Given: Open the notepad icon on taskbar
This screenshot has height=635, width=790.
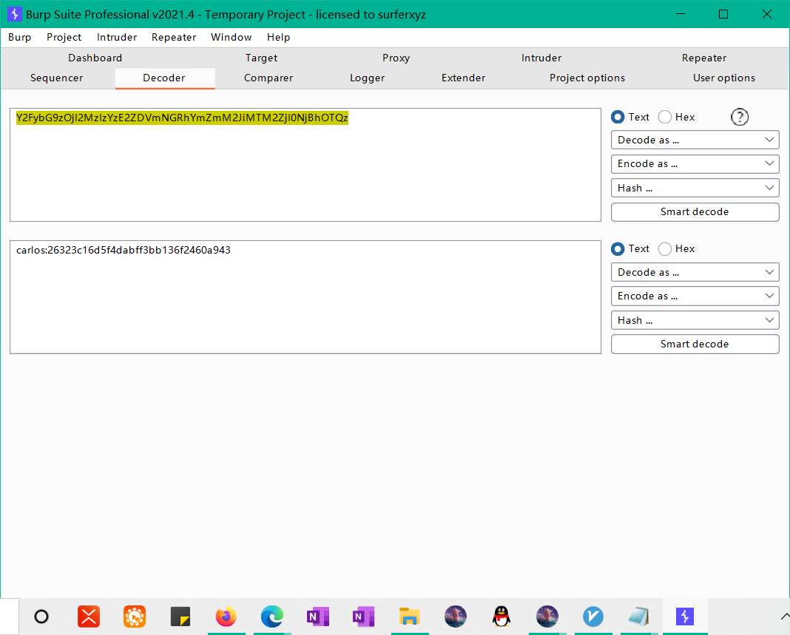Looking at the screenshot, I should (639, 617).
